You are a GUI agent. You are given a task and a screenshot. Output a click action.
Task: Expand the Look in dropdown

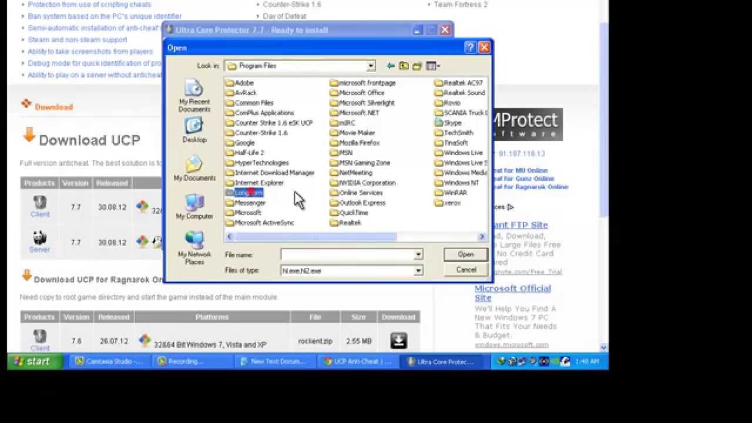click(371, 66)
